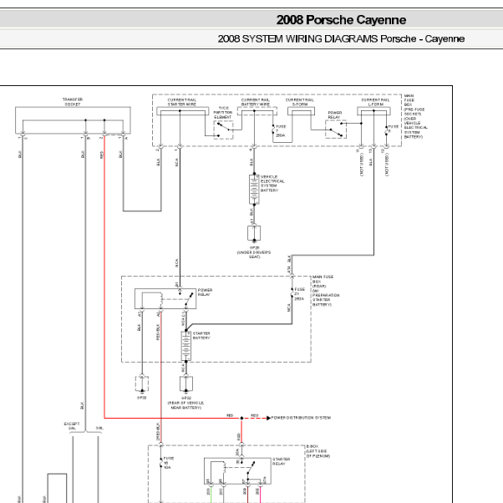
Task: Click the "CURRENT RAIL BATTERY WIRE" label
Action: (x=256, y=102)
